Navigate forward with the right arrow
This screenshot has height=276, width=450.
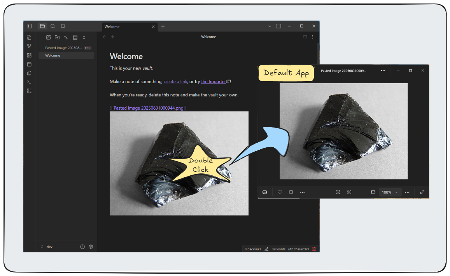coord(112,37)
